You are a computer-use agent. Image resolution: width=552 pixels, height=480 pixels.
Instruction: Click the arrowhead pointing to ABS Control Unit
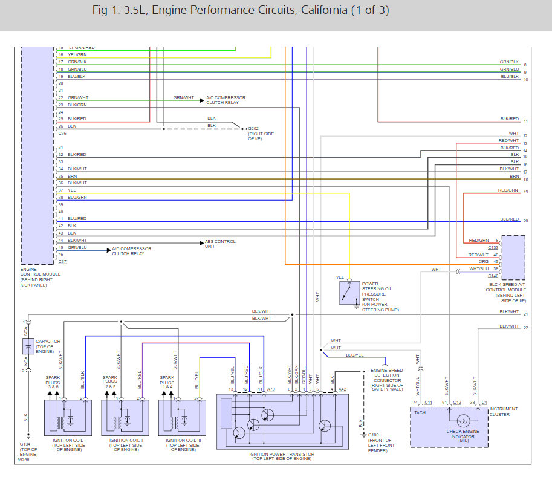[x=201, y=243]
